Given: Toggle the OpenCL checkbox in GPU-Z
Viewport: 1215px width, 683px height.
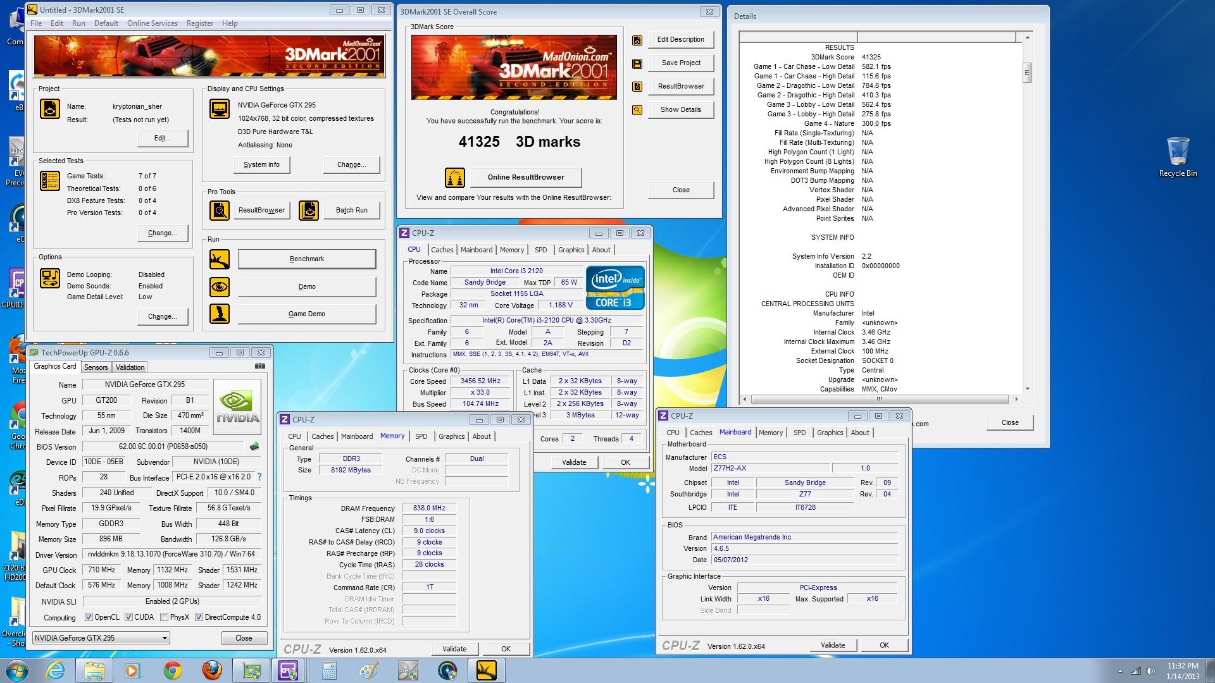Looking at the screenshot, I should point(89,617).
